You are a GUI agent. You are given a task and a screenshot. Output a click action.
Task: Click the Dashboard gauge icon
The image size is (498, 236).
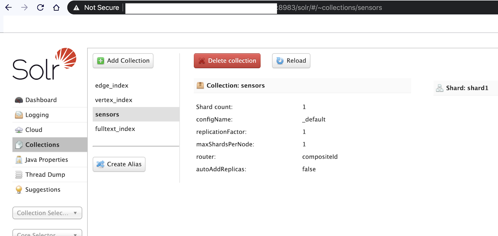19,100
